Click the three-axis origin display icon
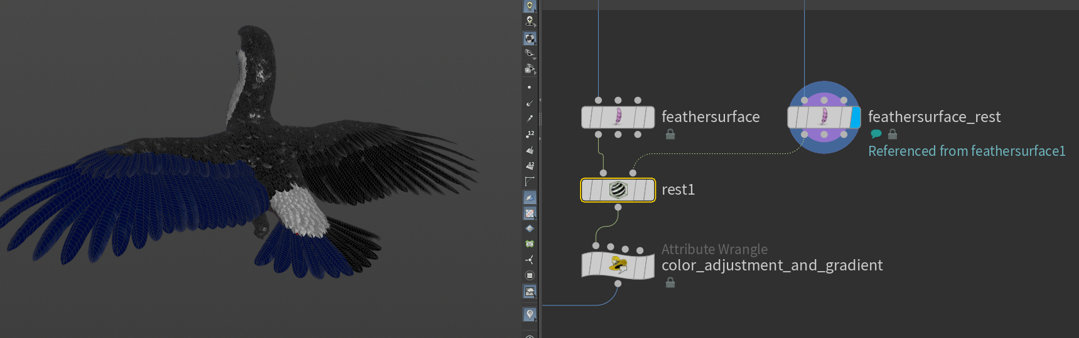1079x338 pixels. tap(529, 260)
